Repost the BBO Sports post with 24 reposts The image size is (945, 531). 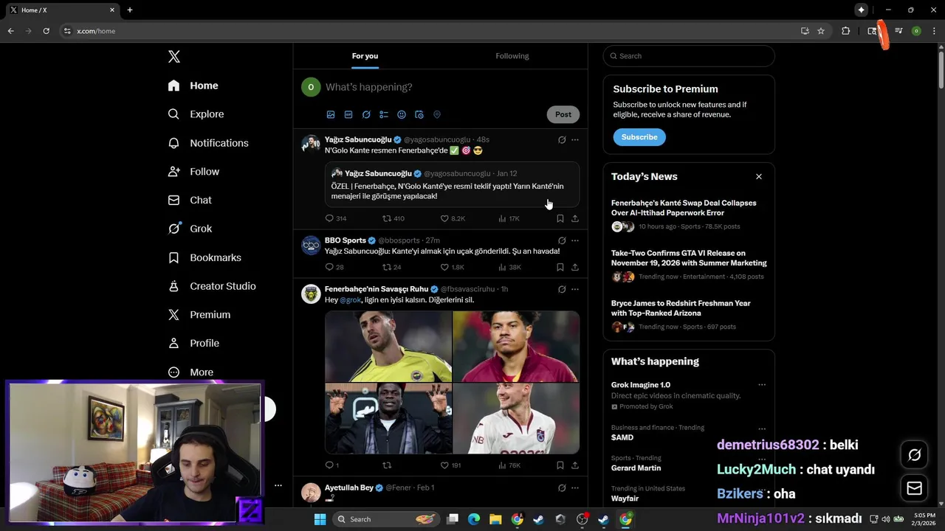391,267
